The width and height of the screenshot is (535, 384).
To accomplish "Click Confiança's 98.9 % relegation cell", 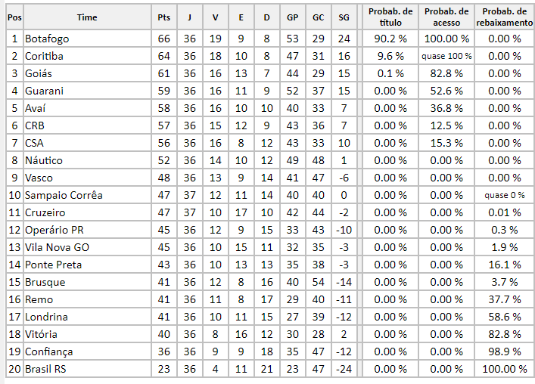I will 505,351.
